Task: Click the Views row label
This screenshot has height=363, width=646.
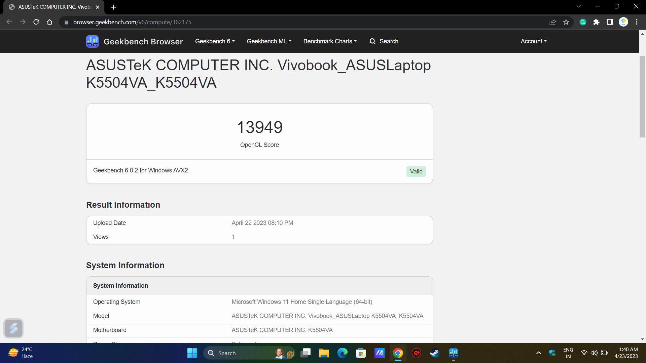Action: click(101, 237)
